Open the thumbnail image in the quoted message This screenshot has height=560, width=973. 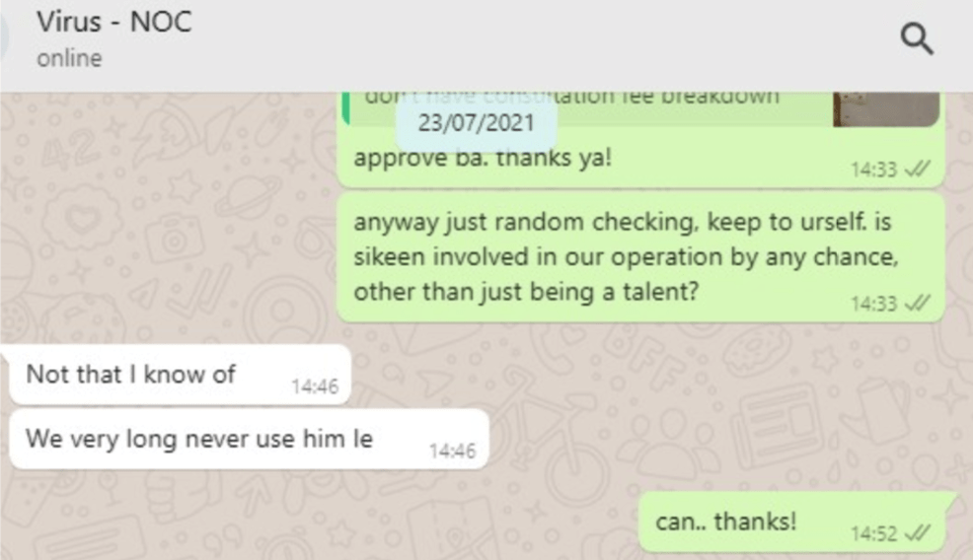pos(886,109)
